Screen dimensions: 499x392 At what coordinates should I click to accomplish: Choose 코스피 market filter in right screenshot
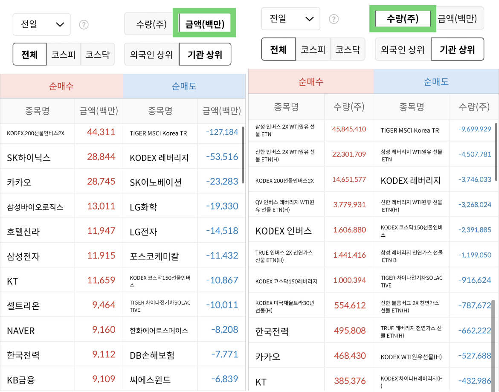313,49
